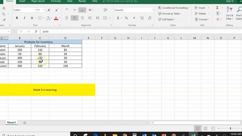Click the Borders icon
The width and height of the screenshot is (242, 136).
click(x=40, y=18)
